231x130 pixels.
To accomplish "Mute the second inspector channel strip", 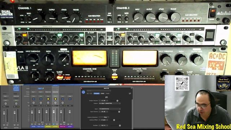I will pyautogui.click(x=14, y=125).
